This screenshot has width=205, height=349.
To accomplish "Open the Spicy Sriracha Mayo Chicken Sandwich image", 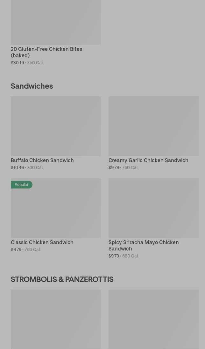I will pos(153,208).
